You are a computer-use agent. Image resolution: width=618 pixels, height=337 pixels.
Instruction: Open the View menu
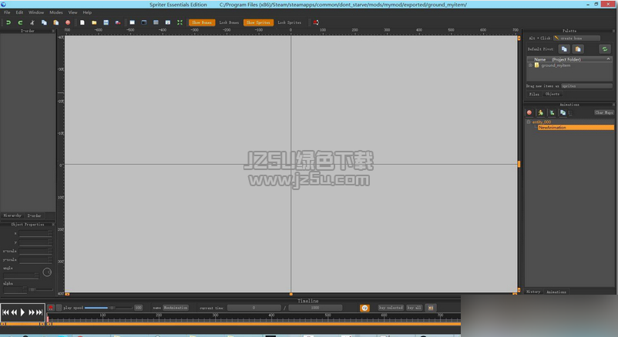[73, 12]
